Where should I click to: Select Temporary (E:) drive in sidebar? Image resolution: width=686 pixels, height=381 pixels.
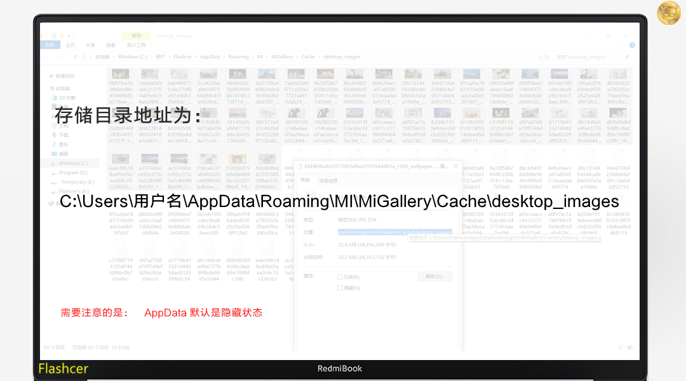pos(74,182)
